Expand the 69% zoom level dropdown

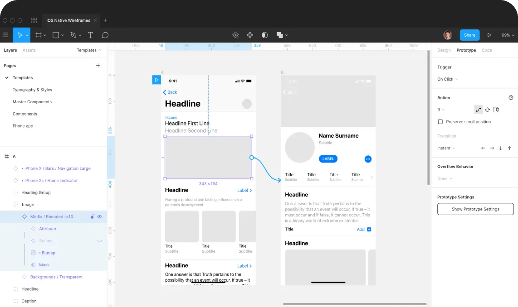pos(507,35)
